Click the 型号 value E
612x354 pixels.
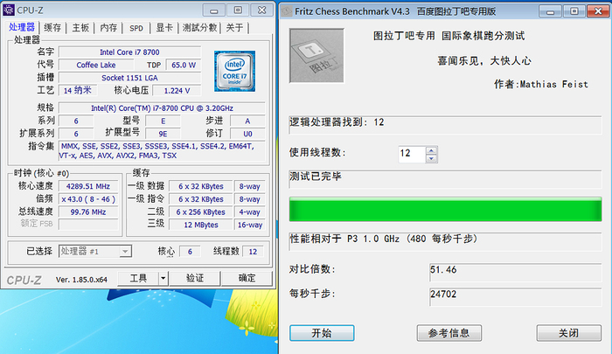coord(163,121)
